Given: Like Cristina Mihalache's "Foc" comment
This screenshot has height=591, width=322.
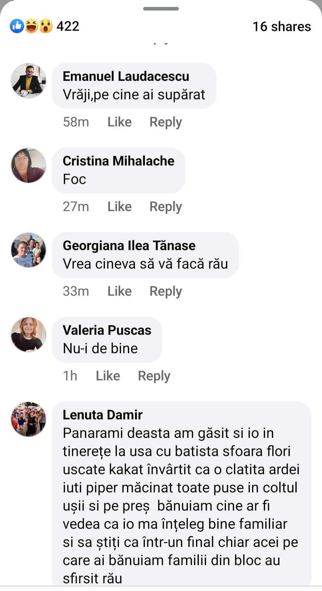Looking at the screenshot, I should tap(119, 207).
